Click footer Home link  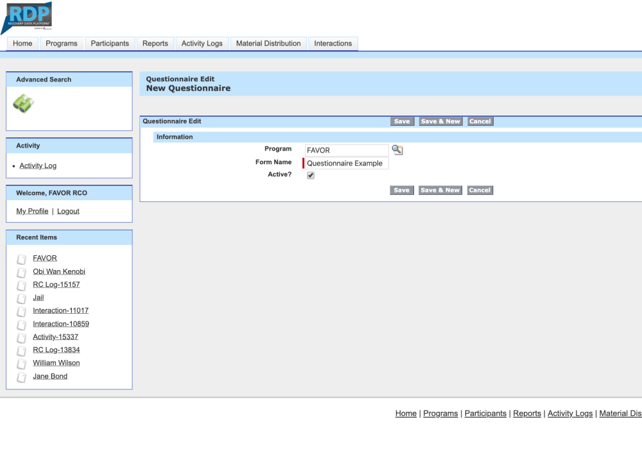406,413
